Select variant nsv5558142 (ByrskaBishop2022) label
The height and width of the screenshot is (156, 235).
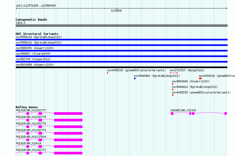[39, 42]
